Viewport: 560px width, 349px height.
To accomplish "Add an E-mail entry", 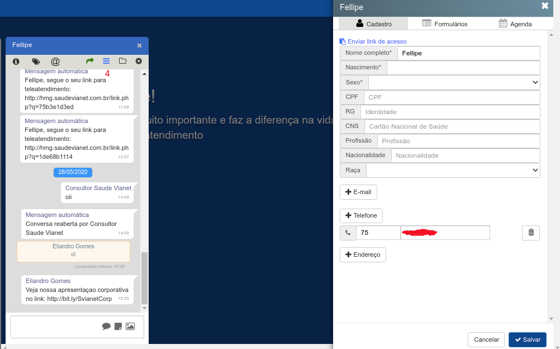I will coord(358,192).
